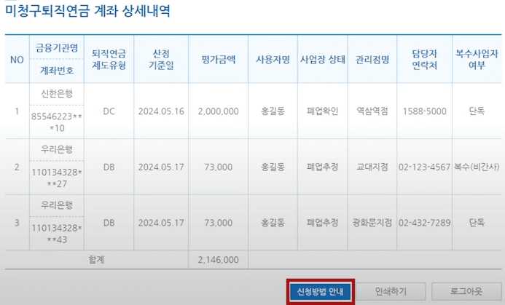
Task: Click 홍길동 in the 역삼역점 row
Action: coord(273,111)
